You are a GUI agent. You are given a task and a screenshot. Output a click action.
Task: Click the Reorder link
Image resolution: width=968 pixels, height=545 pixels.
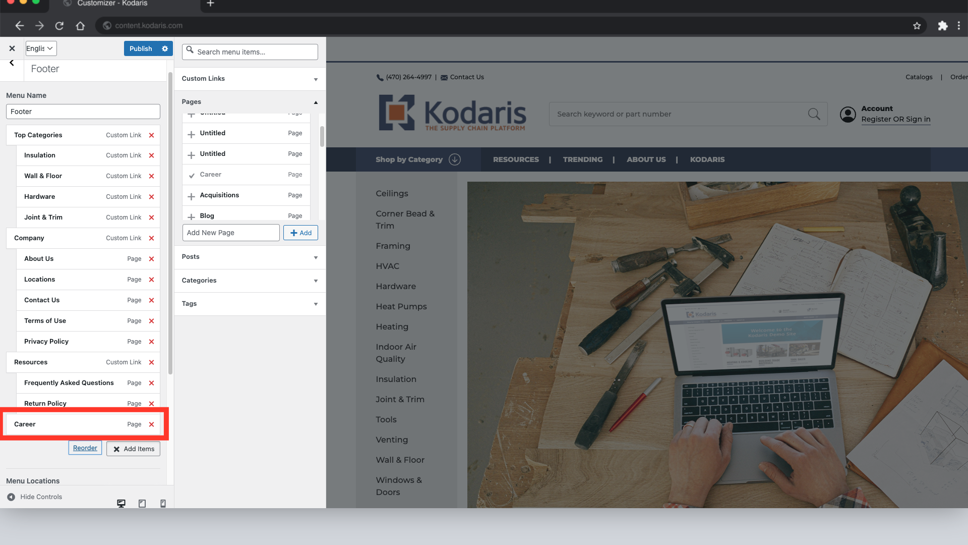pyautogui.click(x=85, y=448)
